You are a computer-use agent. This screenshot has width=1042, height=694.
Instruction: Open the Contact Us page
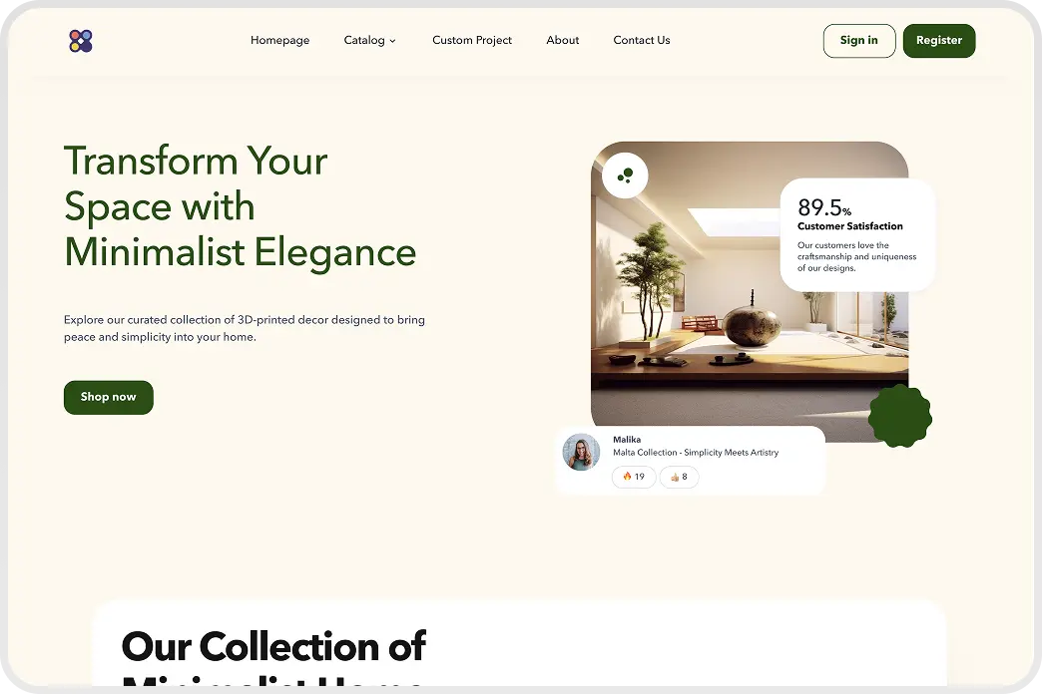click(642, 41)
